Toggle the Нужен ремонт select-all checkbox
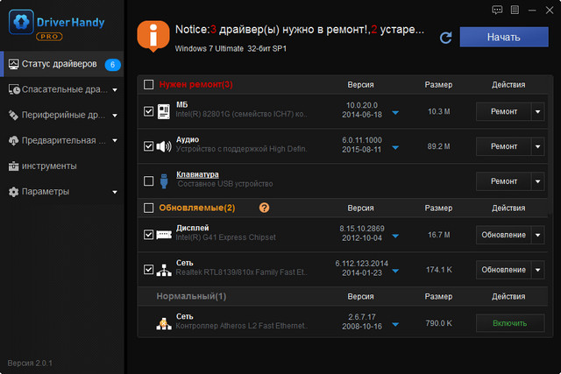561x374 pixels. pos(147,84)
